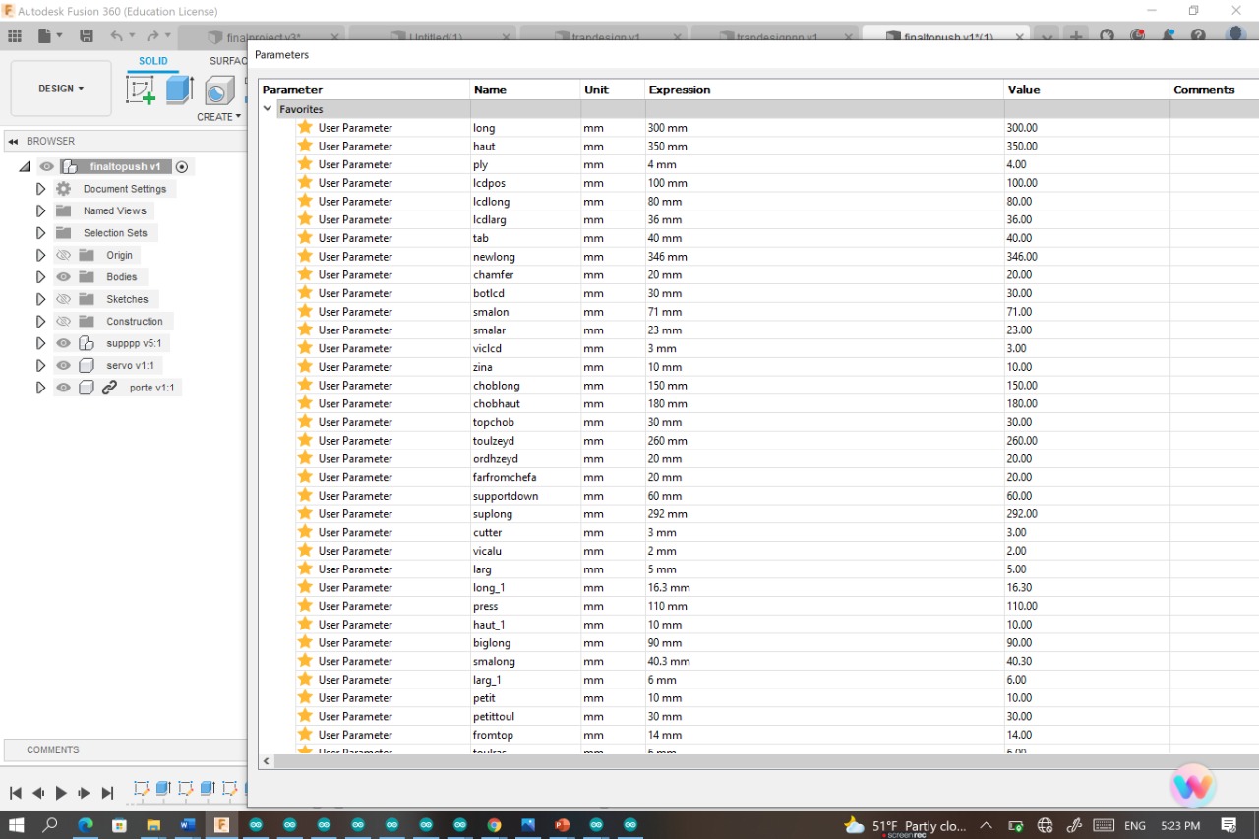Jump to the end of the timeline
1259x839 pixels.
pyautogui.click(x=107, y=793)
